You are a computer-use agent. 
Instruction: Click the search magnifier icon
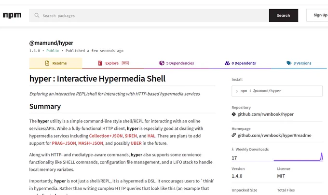(x=37, y=15)
